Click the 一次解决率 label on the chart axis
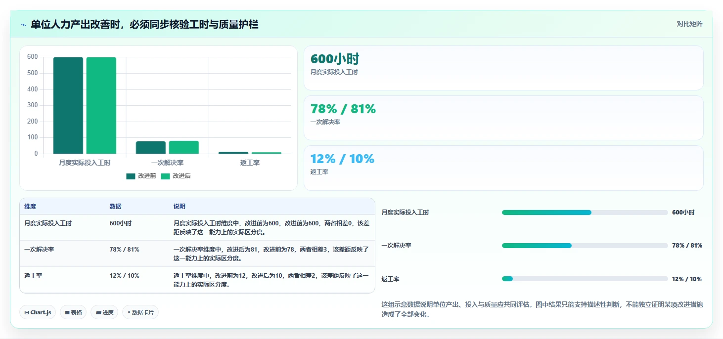 (x=167, y=163)
